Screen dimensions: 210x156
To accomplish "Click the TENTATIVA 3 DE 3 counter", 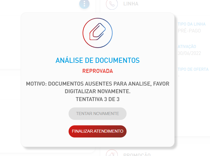I will coord(98,99).
